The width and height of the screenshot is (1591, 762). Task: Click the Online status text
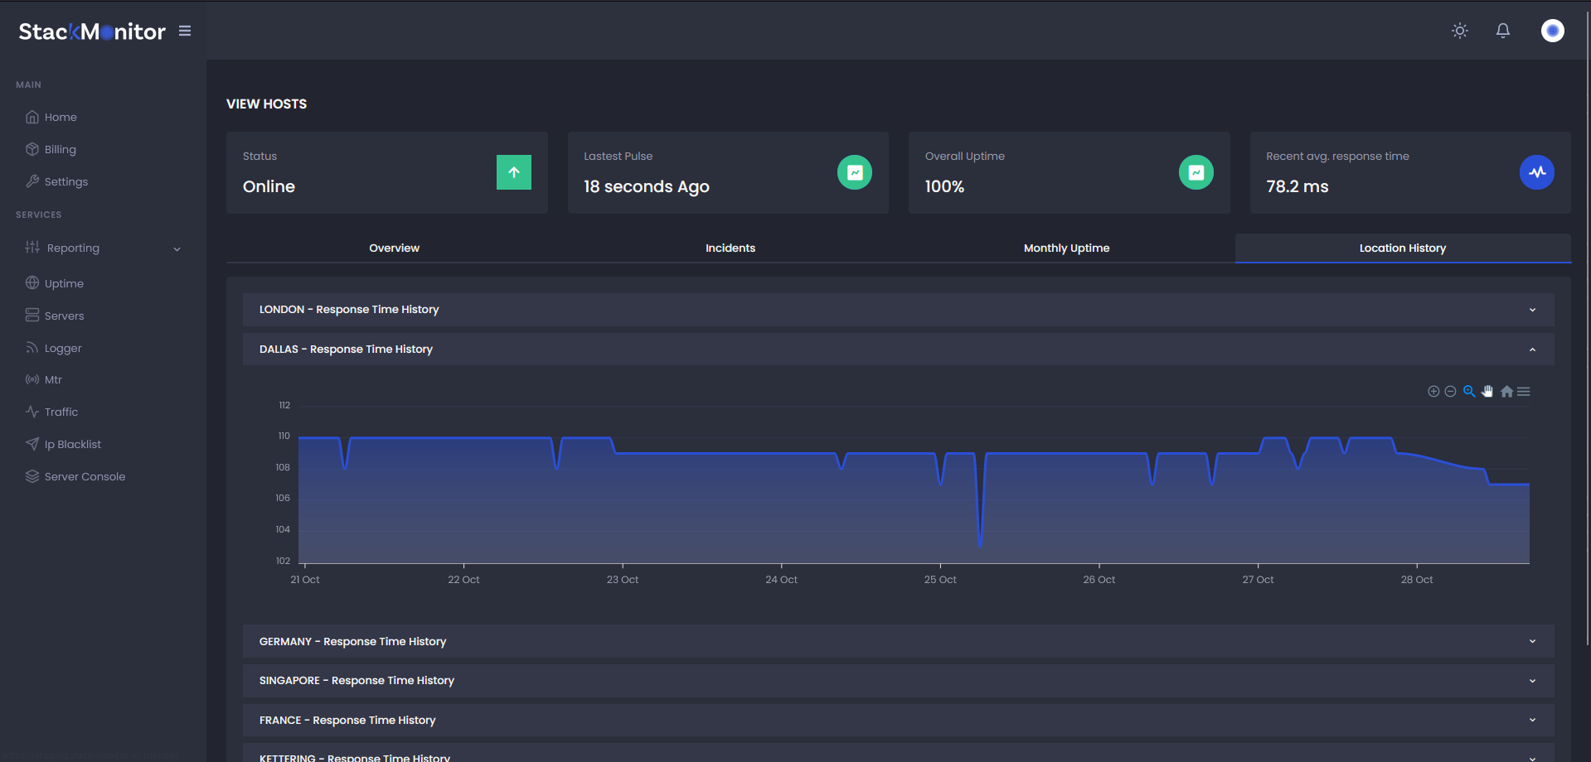pos(269,186)
